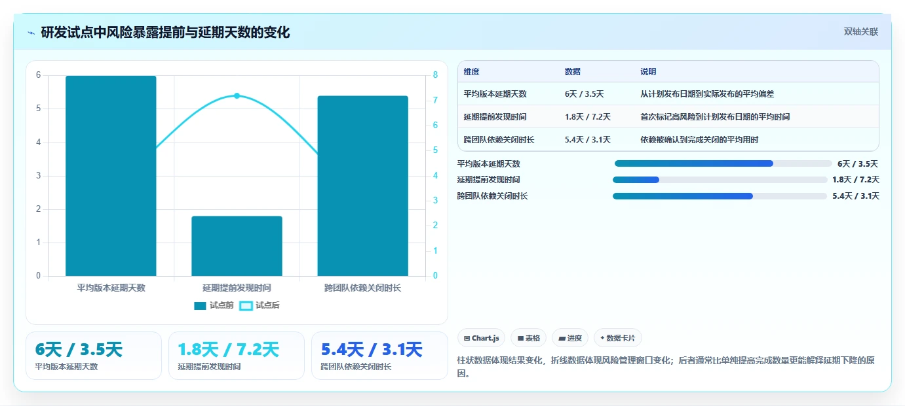This screenshot has width=905, height=406.
Task: Click the 延期提前发现时间 progress bar
Action: point(720,180)
